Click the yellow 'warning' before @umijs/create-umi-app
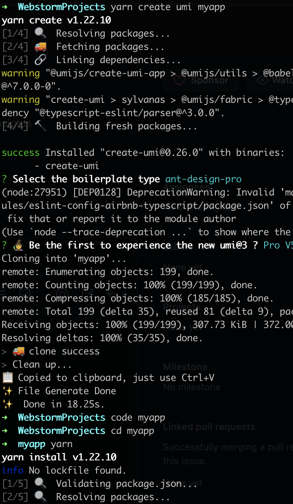293x504 pixels. [x=21, y=73]
